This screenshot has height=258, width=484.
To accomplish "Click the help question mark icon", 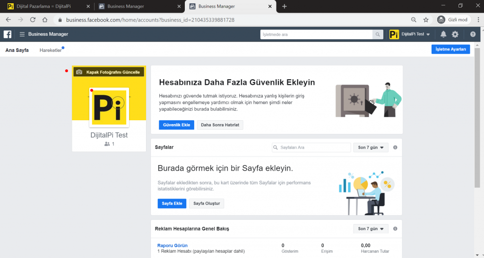I will click(473, 34).
